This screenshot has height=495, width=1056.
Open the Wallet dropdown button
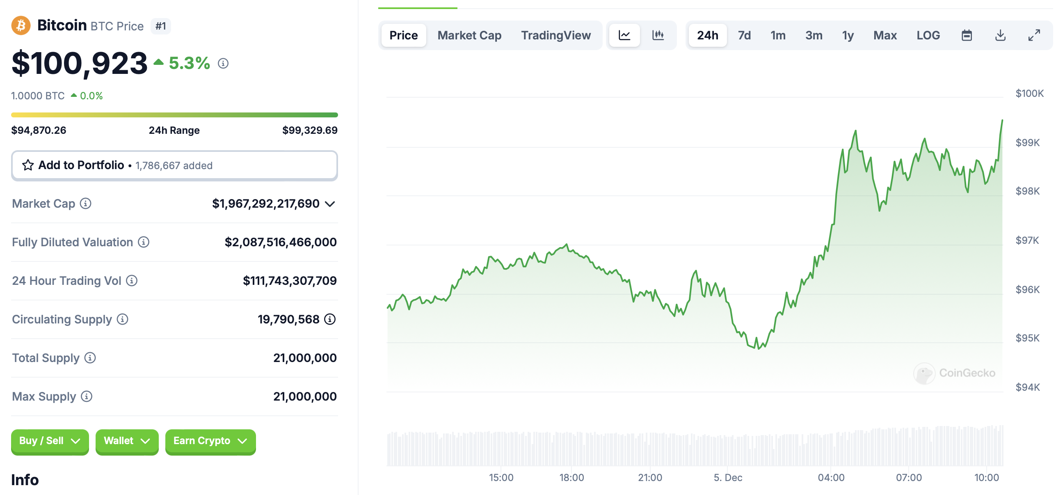[x=127, y=441]
